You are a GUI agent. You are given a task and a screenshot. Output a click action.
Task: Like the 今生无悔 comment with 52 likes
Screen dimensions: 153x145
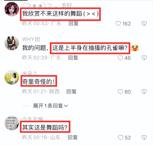pos(121,138)
